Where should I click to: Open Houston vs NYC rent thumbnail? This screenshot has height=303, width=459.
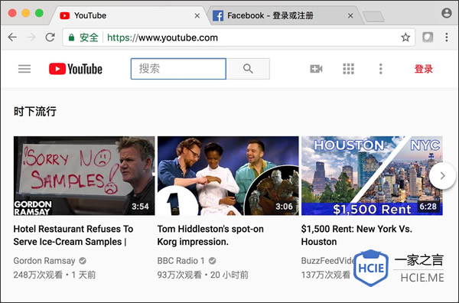tap(372, 176)
